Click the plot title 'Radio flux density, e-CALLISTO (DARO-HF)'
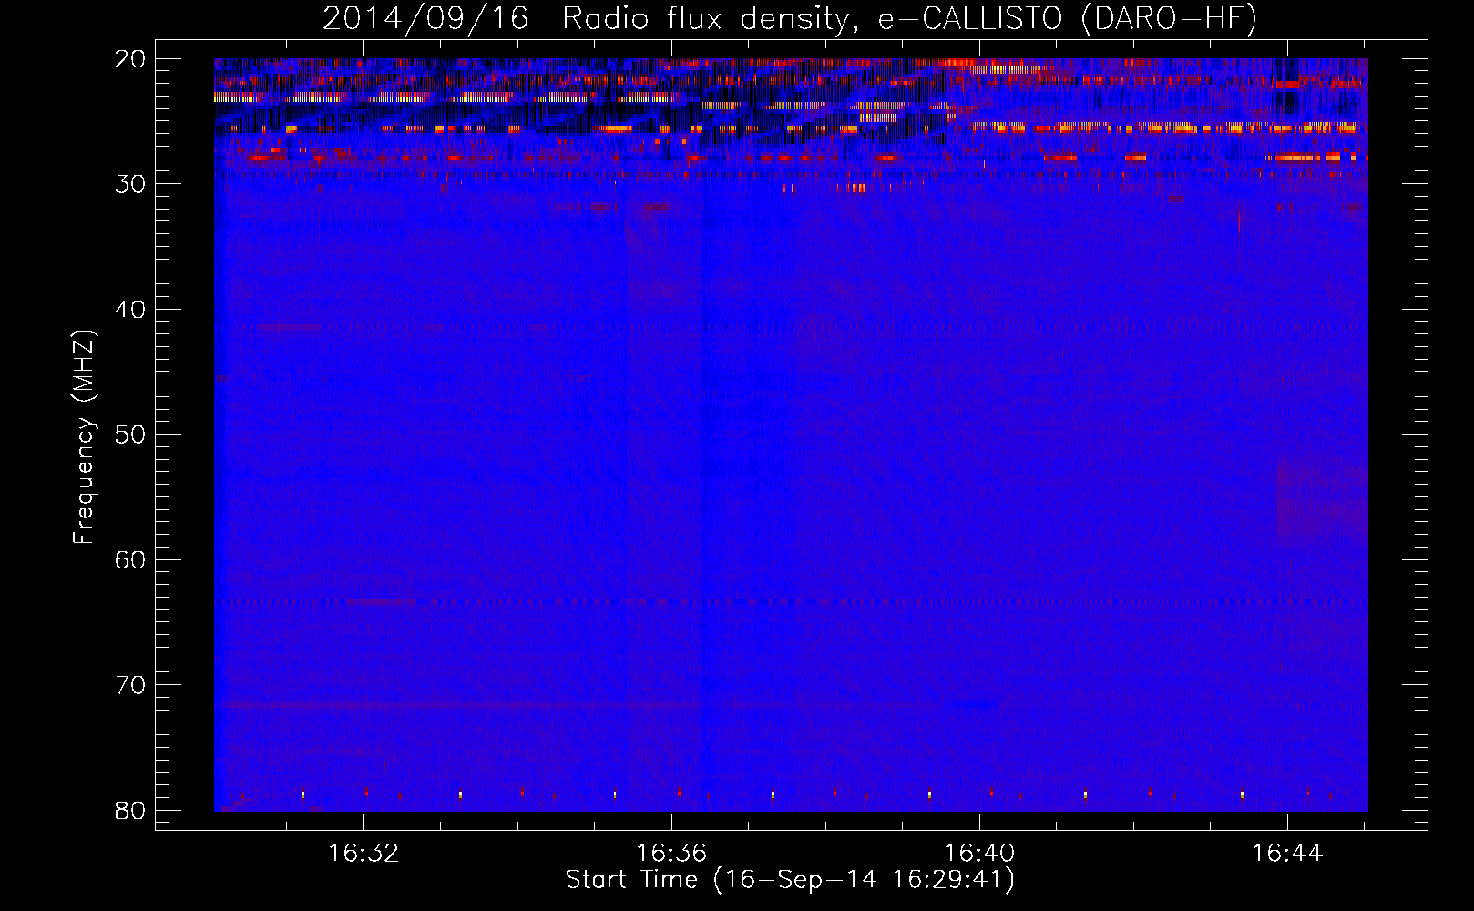Viewport: 1474px width, 911px height. coord(909,18)
